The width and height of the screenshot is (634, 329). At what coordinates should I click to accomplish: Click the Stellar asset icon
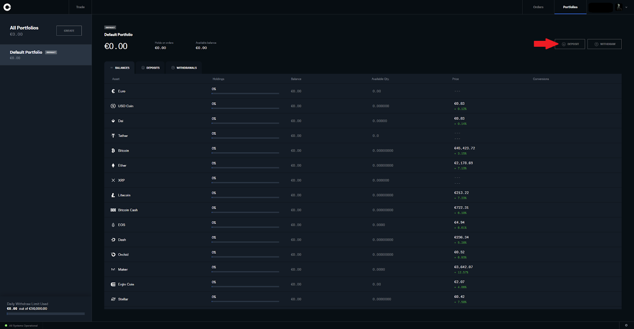pos(113,299)
